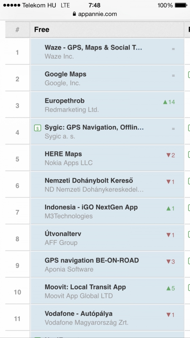The image size is (190, 338).
Task: Open the Útvonalterv app listing
Action: [63, 234]
